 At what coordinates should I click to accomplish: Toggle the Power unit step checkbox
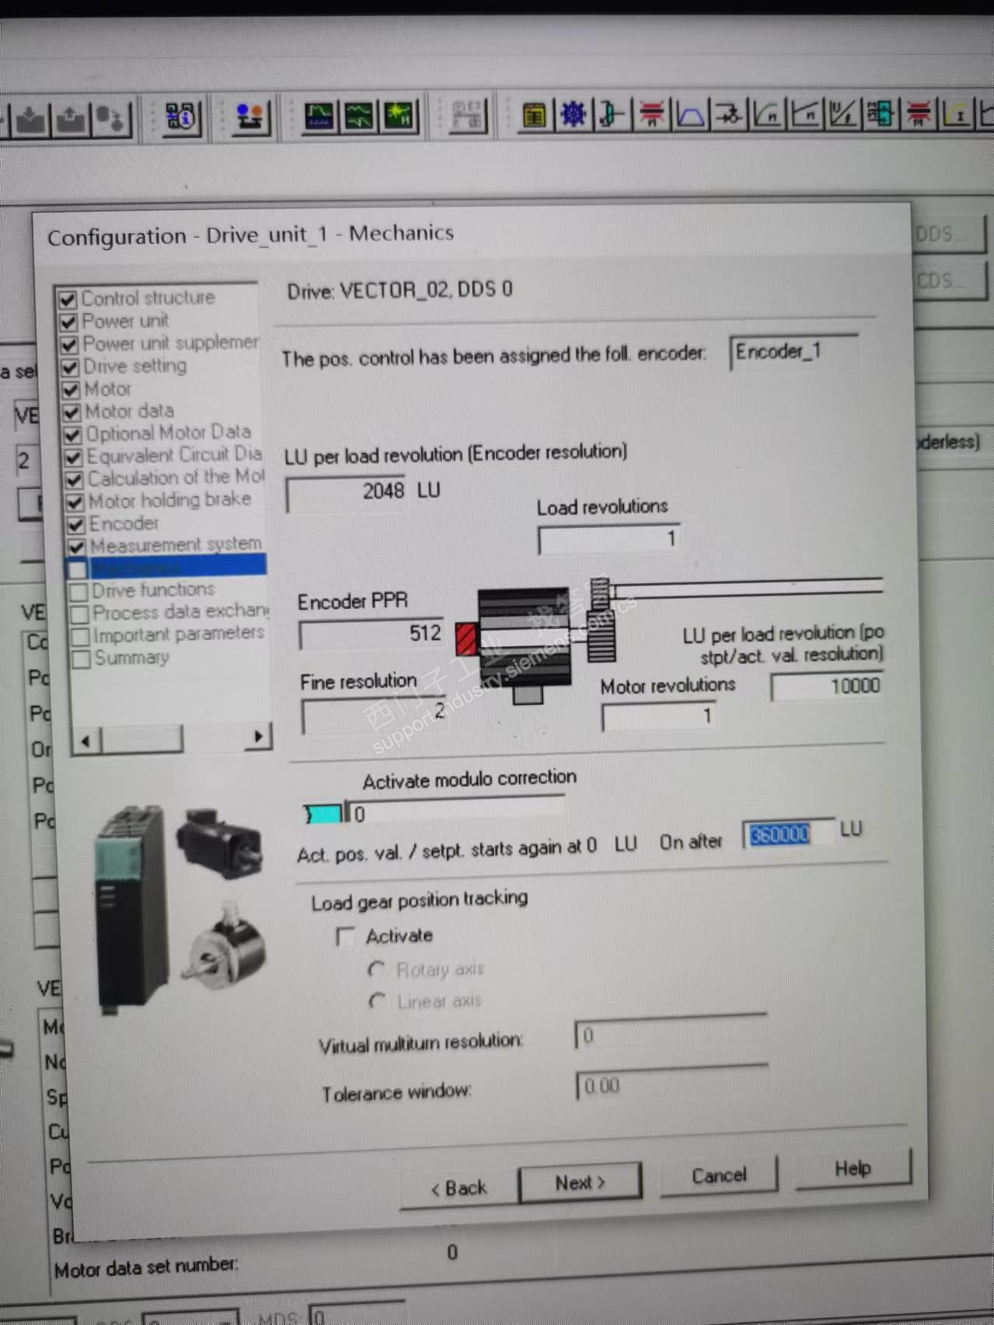pyautogui.click(x=68, y=322)
